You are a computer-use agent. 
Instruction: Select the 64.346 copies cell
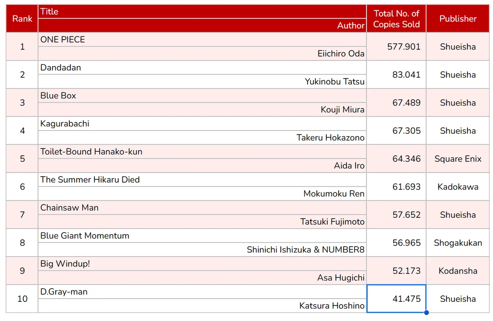[396, 158]
